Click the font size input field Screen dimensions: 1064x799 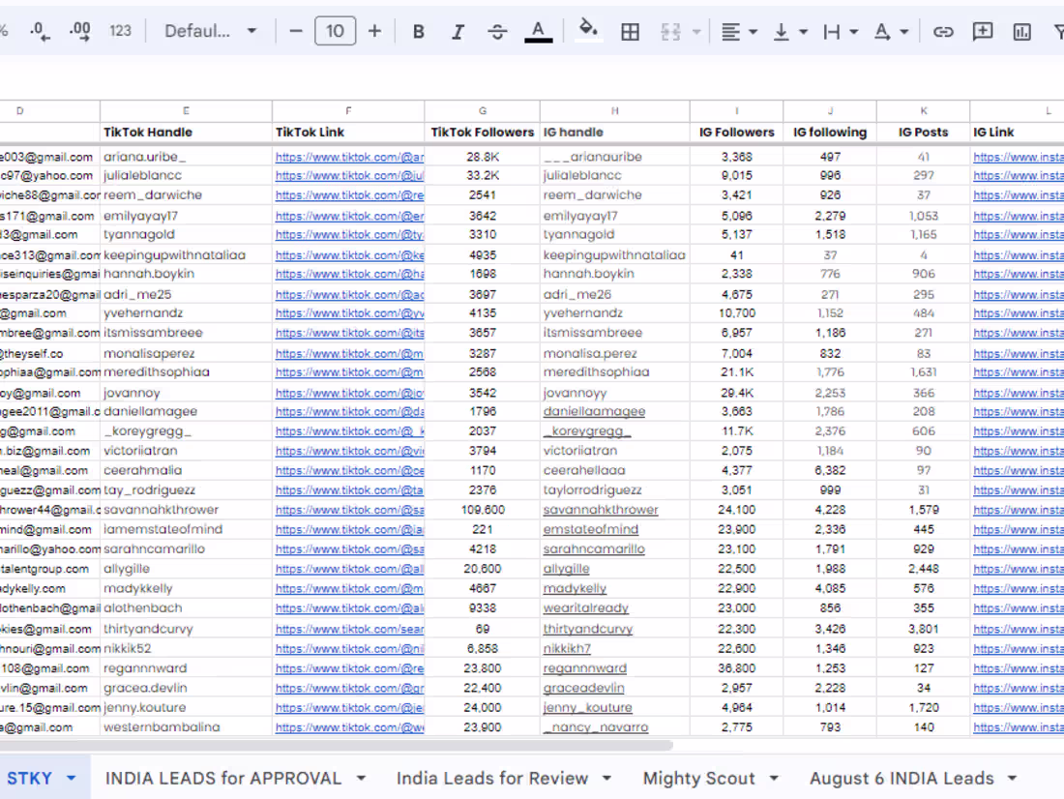[336, 31]
